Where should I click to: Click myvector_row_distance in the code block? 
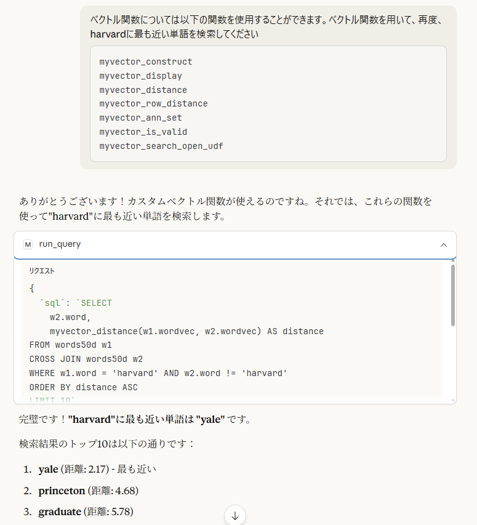tap(153, 103)
